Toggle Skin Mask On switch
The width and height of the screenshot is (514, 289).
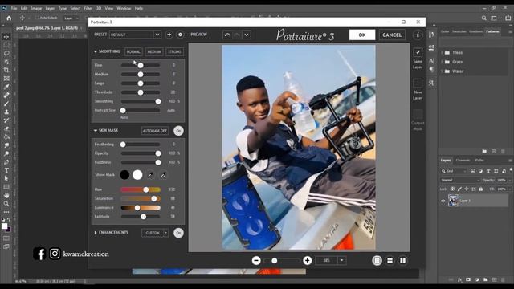178,131
